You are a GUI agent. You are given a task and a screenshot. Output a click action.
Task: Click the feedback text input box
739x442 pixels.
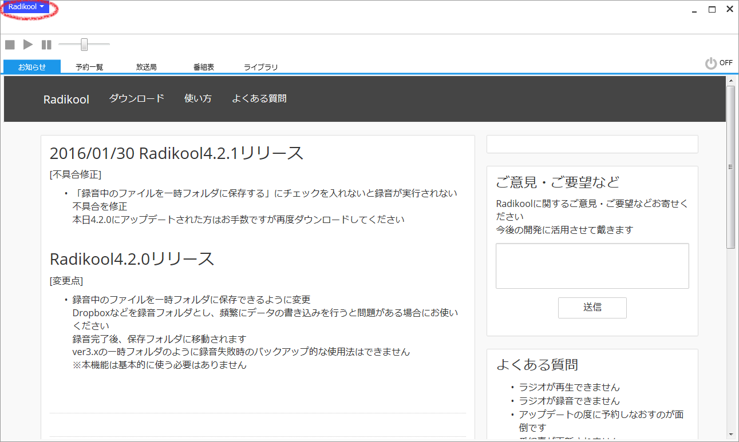[x=592, y=266]
